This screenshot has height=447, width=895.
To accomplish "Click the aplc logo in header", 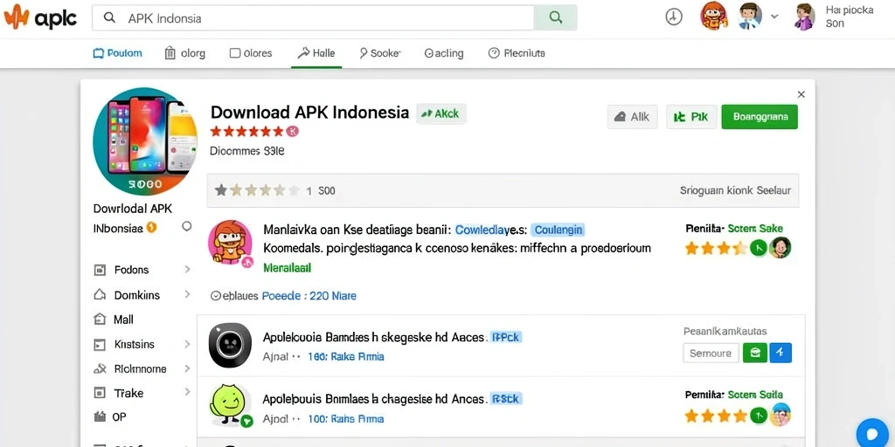I will point(40,17).
